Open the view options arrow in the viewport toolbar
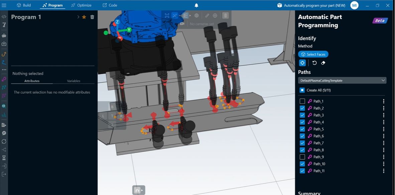 pyautogui.click(x=190, y=15)
